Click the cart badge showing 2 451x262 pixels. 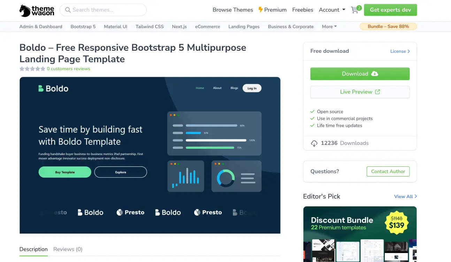click(x=359, y=8)
